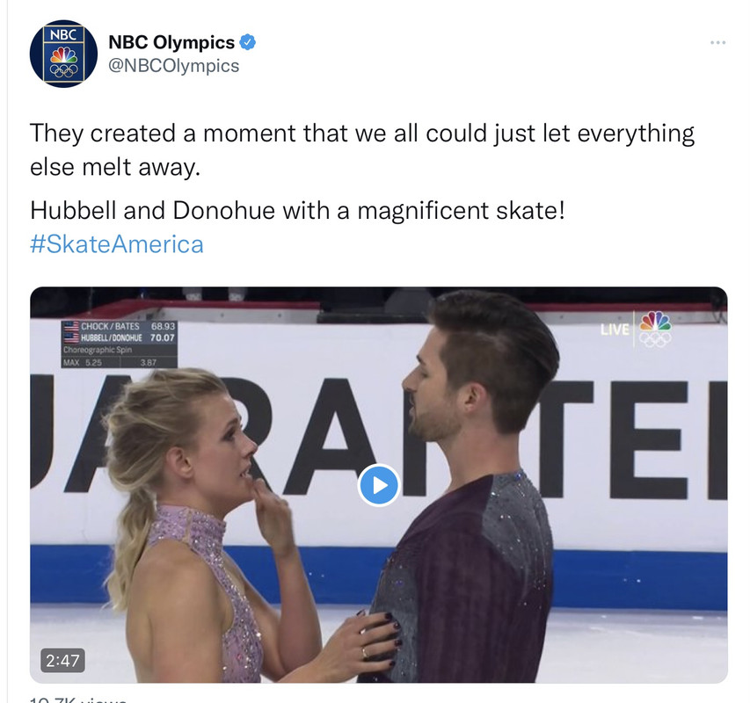Viewport: 750px width, 703px height.
Task: Click the Choreographic Spin overlay label
Action: tap(98, 350)
